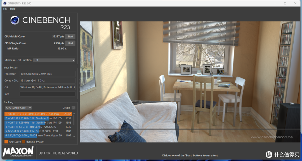Image resolution: width=302 pixels, height=161 pixels.
Task: Click the 32387 pts multi core score
Action: click(x=58, y=36)
